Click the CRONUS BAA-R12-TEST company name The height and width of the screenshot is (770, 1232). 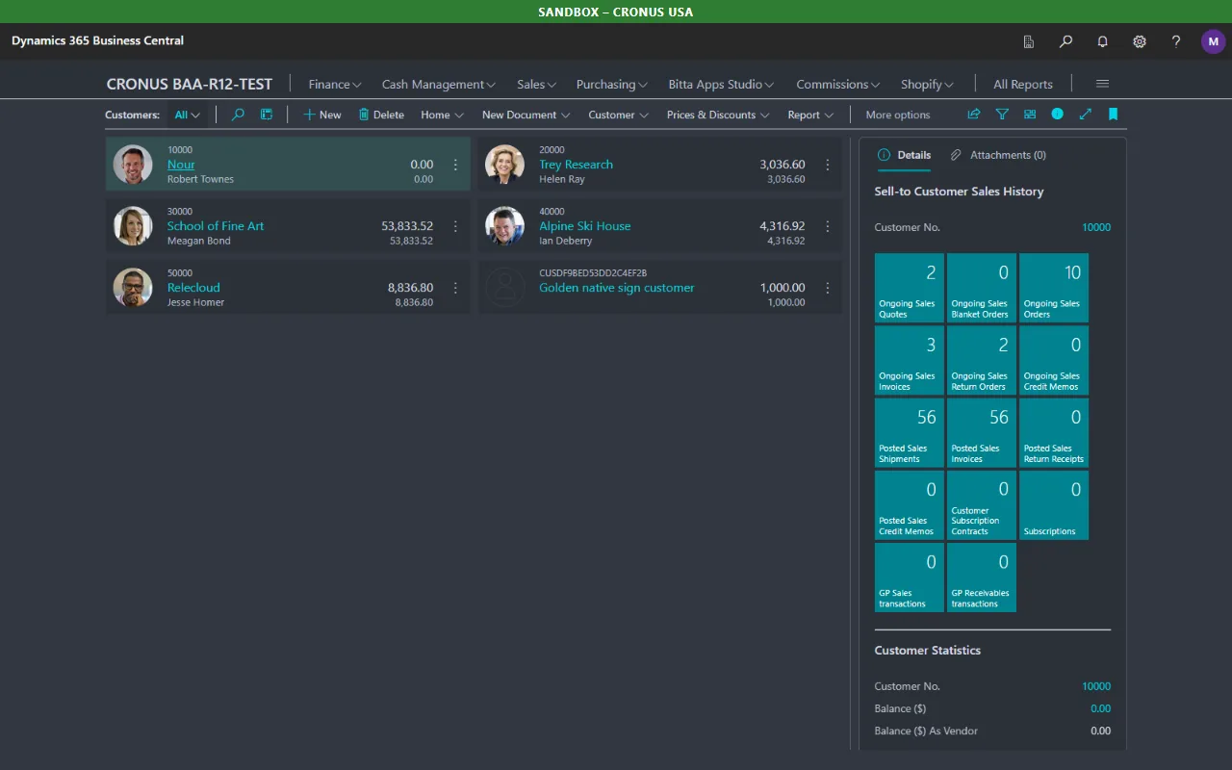tap(190, 84)
